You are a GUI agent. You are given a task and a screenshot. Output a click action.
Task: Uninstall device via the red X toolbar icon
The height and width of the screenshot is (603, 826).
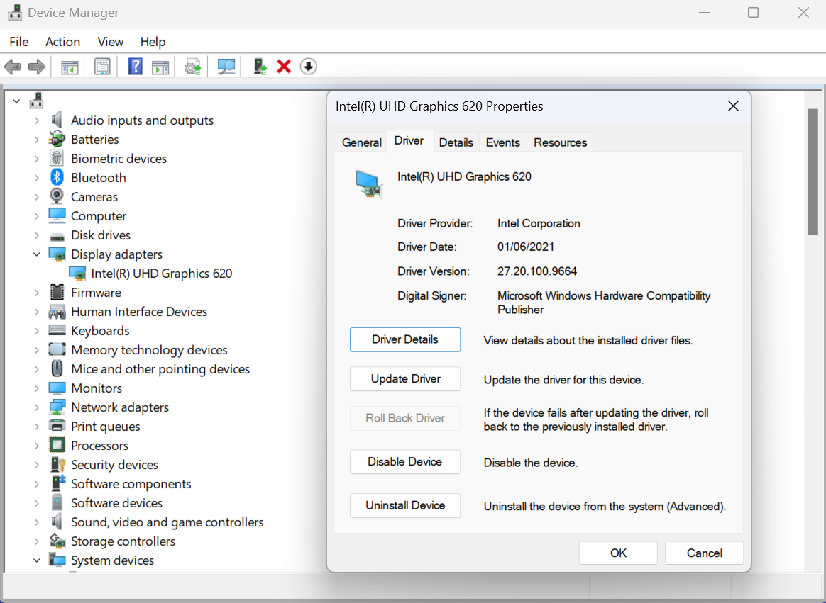pos(283,66)
